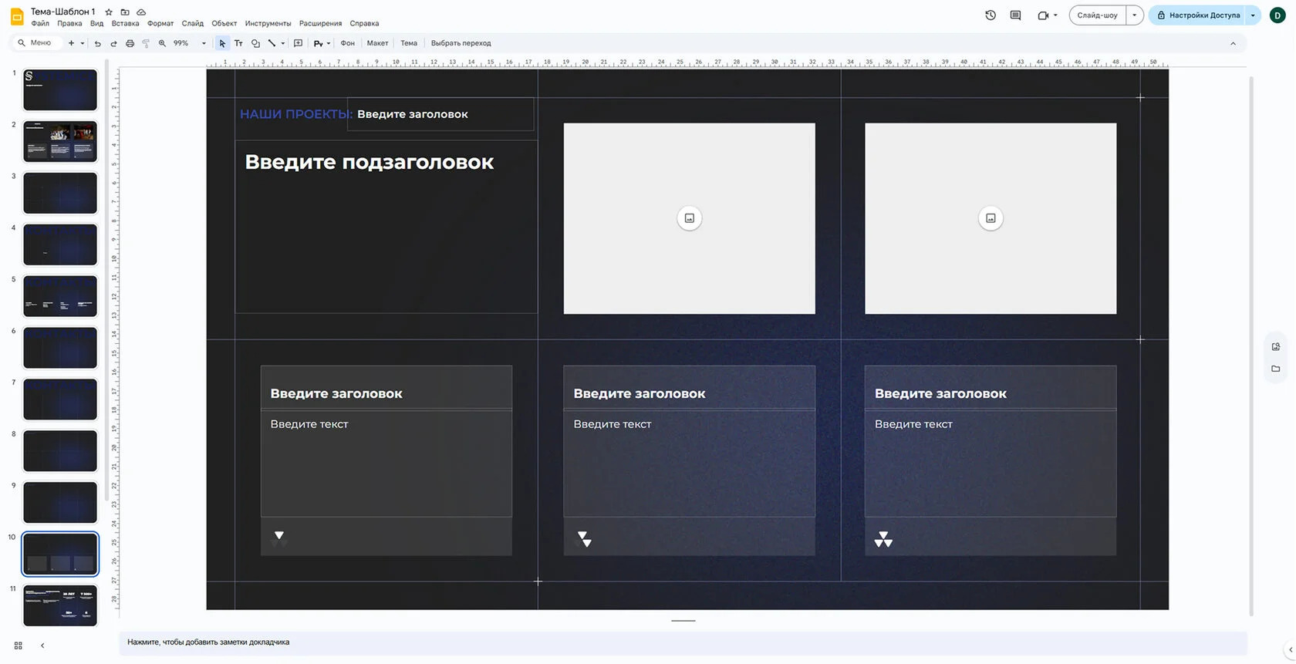1296x664 pixels.
Task: Add a comment via toolbar icon
Action: [298, 43]
